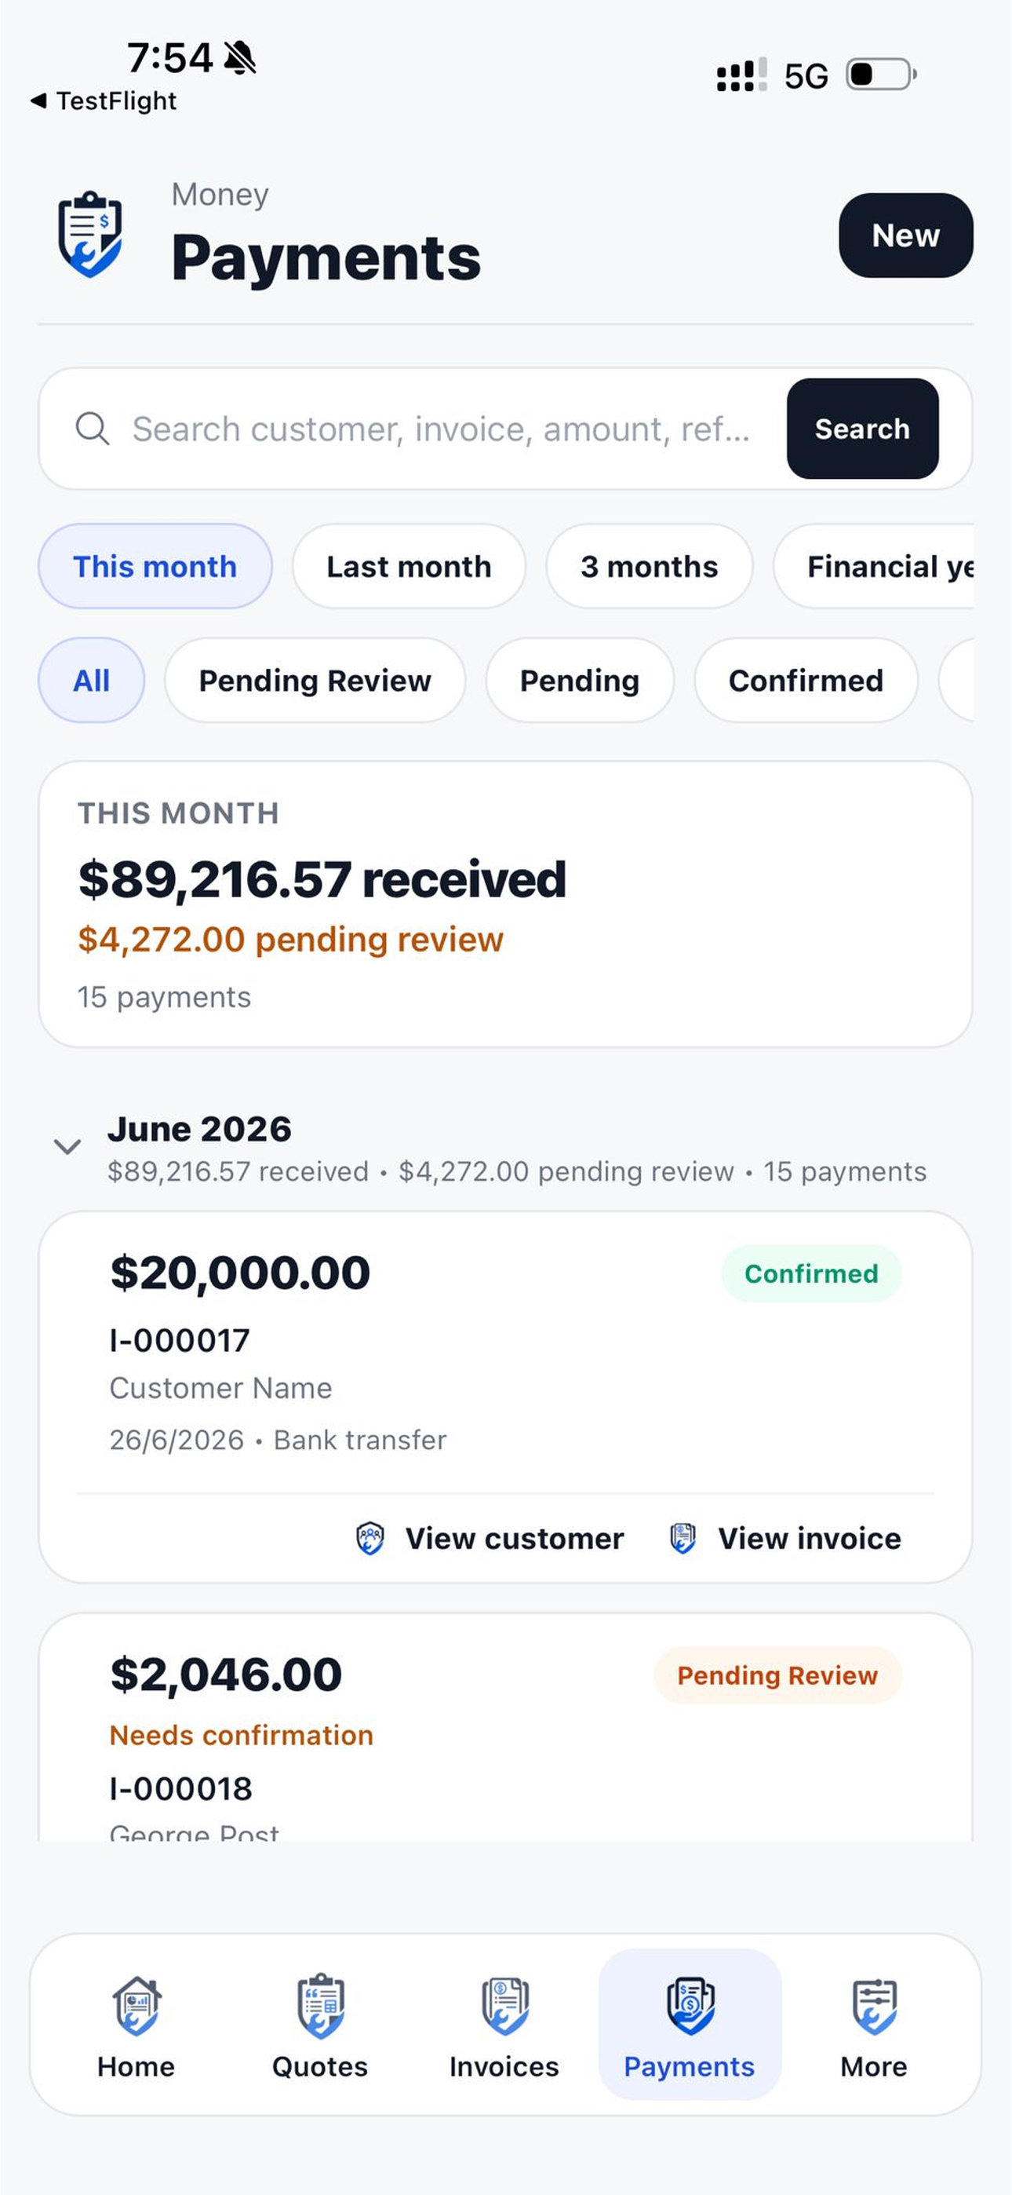The width and height of the screenshot is (1012, 2195).
Task: Go to the Invoices tab icon
Action: pos(505,2006)
